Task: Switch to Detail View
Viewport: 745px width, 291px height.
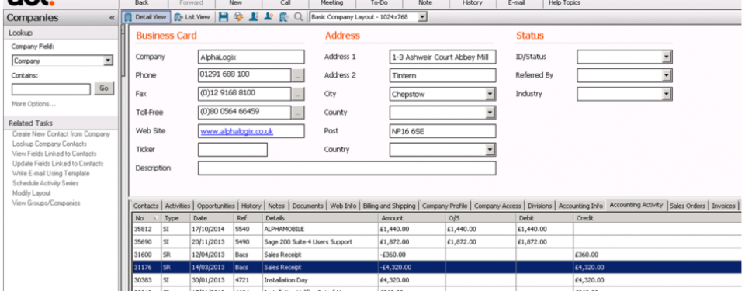Action: pos(146,17)
